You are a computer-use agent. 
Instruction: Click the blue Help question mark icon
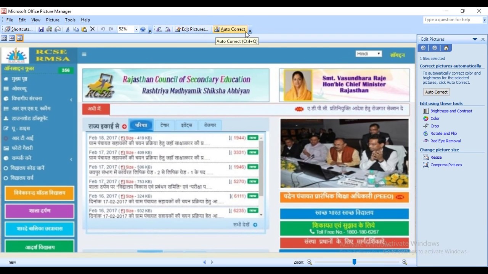[143, 29]
